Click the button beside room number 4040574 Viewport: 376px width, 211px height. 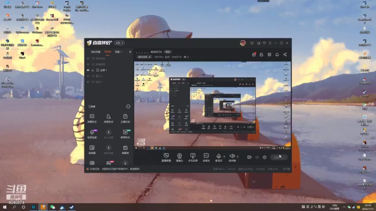coord(168,52)
